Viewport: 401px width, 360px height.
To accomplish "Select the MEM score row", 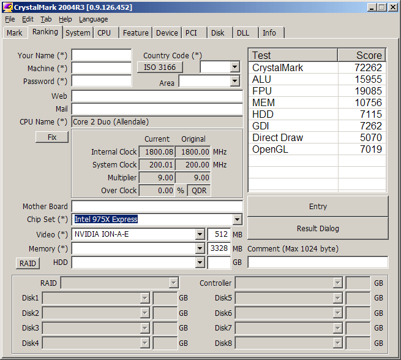I will point(317,102).
